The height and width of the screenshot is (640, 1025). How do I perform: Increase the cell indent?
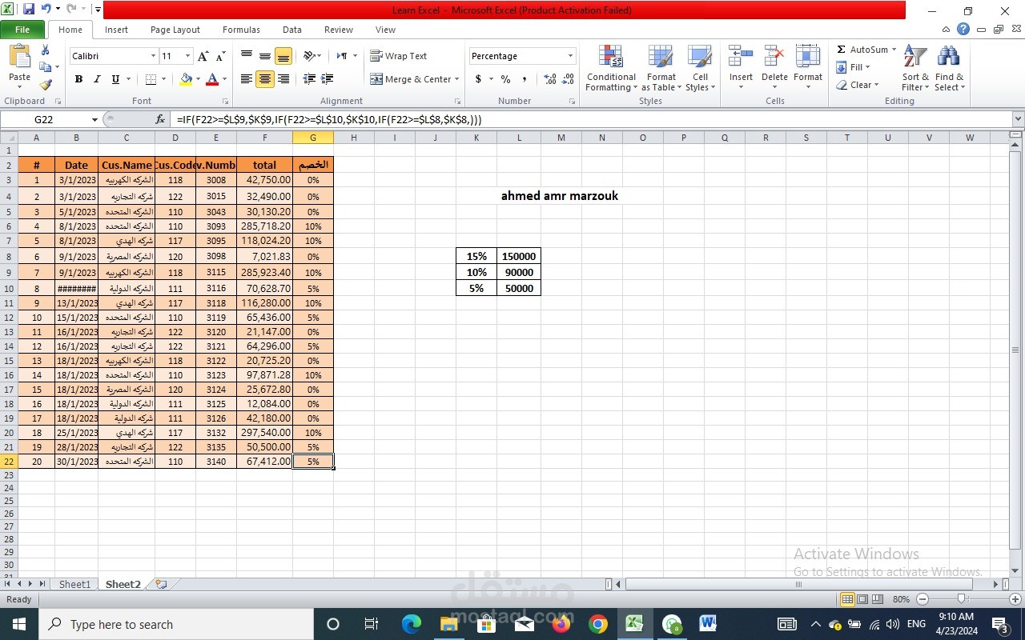tap(327, 79)
